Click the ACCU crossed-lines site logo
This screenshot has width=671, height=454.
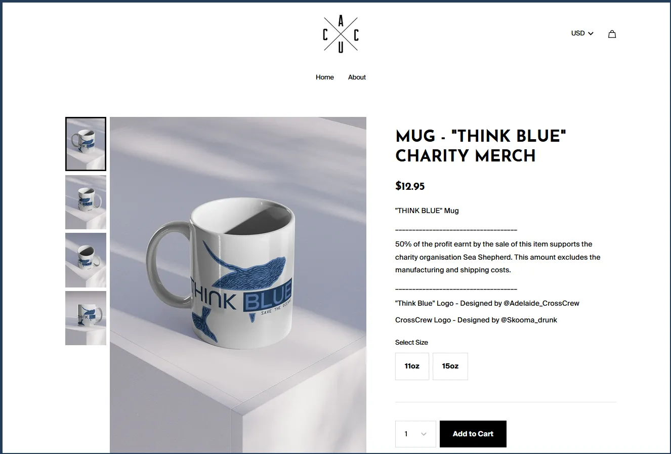click(x=341, y=34)
